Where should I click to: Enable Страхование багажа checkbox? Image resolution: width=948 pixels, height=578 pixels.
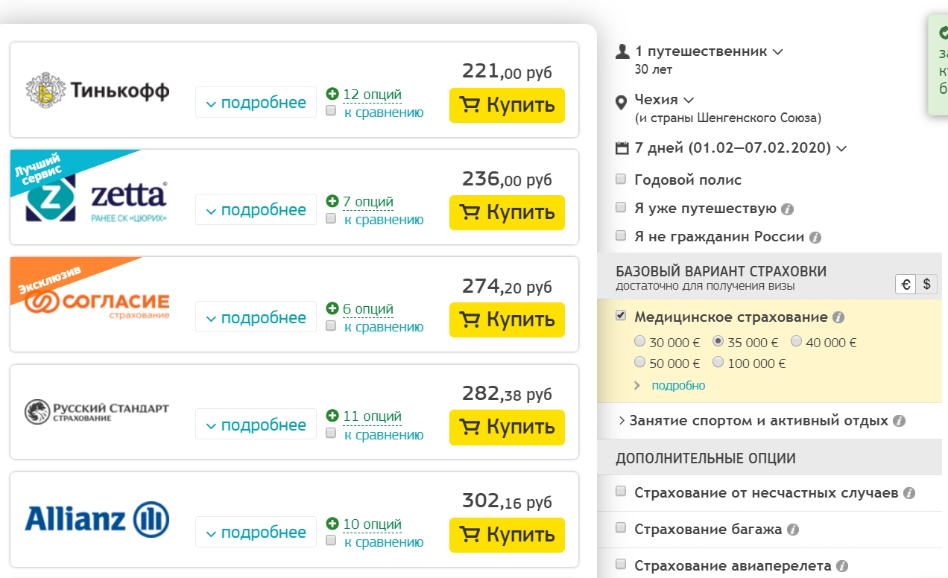click(x=621, y=528)
